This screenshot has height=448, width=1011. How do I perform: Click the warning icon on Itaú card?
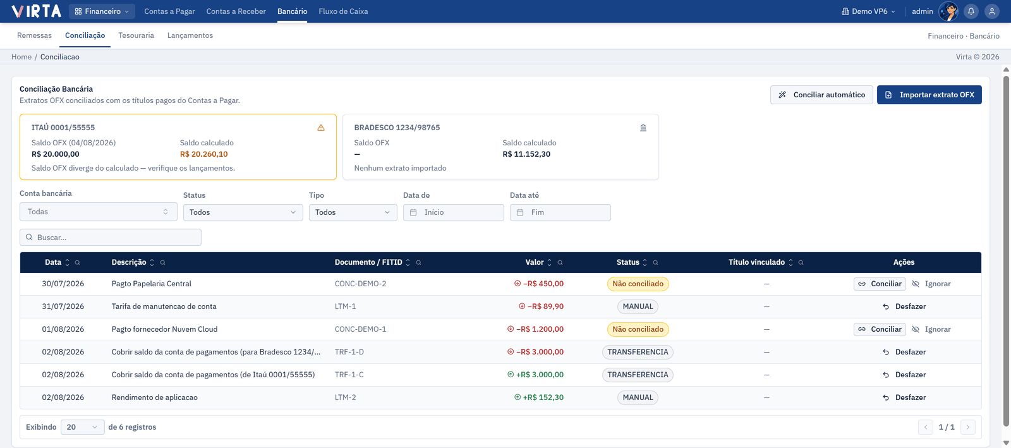(321, 128)
